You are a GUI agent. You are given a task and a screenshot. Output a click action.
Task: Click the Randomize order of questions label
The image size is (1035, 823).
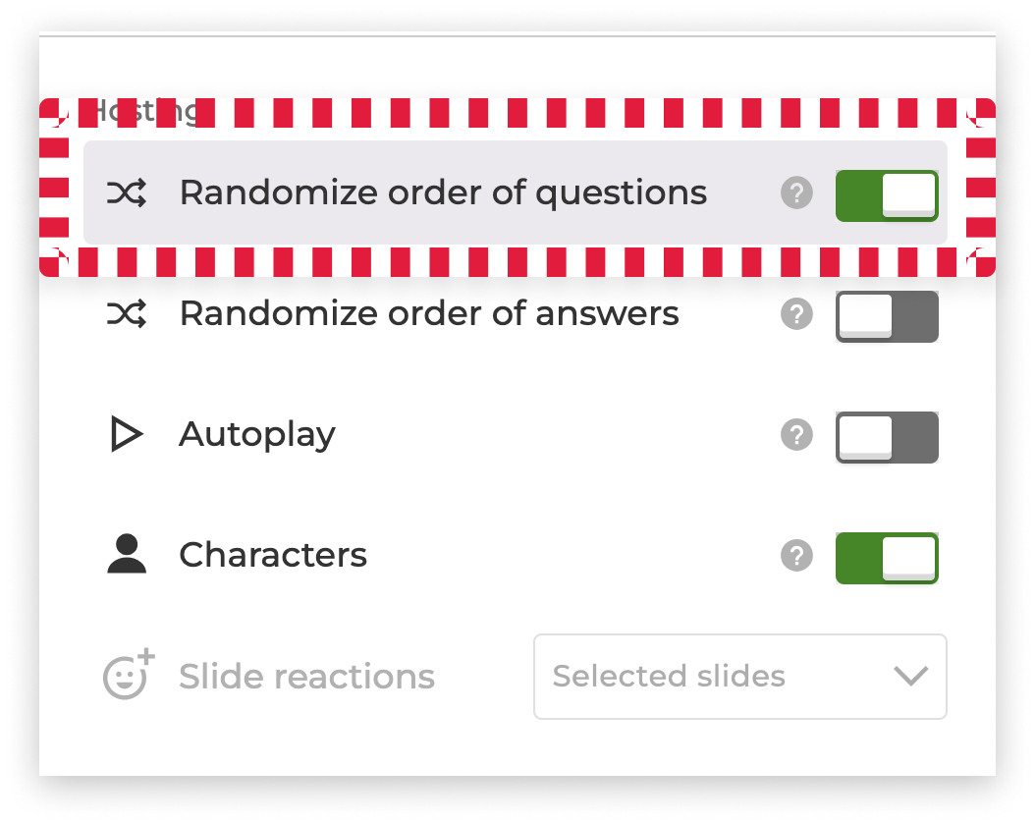coord(443,192)
